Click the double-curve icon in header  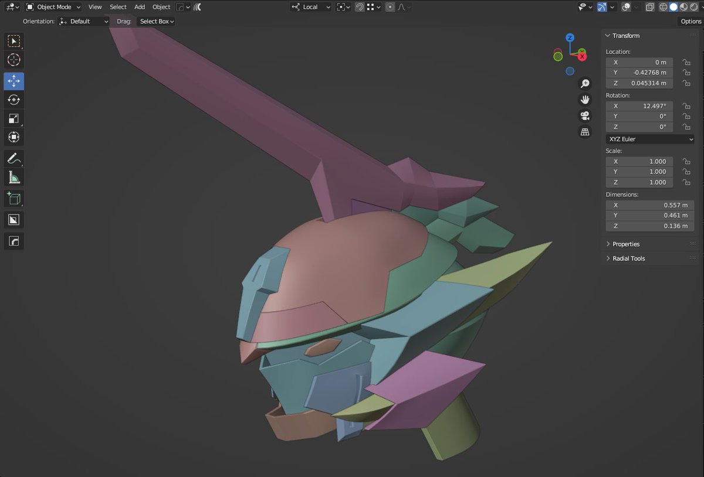tap(198, 7)
